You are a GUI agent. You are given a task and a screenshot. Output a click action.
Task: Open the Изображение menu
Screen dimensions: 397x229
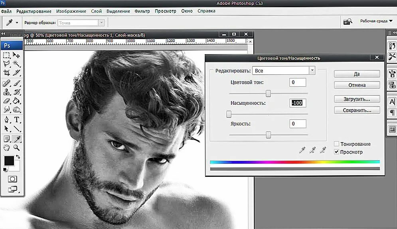[71, 12]
